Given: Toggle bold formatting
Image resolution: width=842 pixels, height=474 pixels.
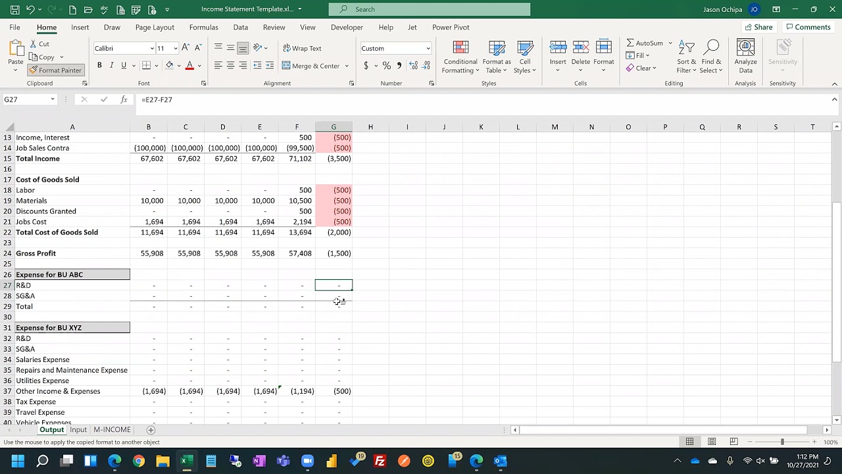Looking at the screenshot, I should coord(99,65).
